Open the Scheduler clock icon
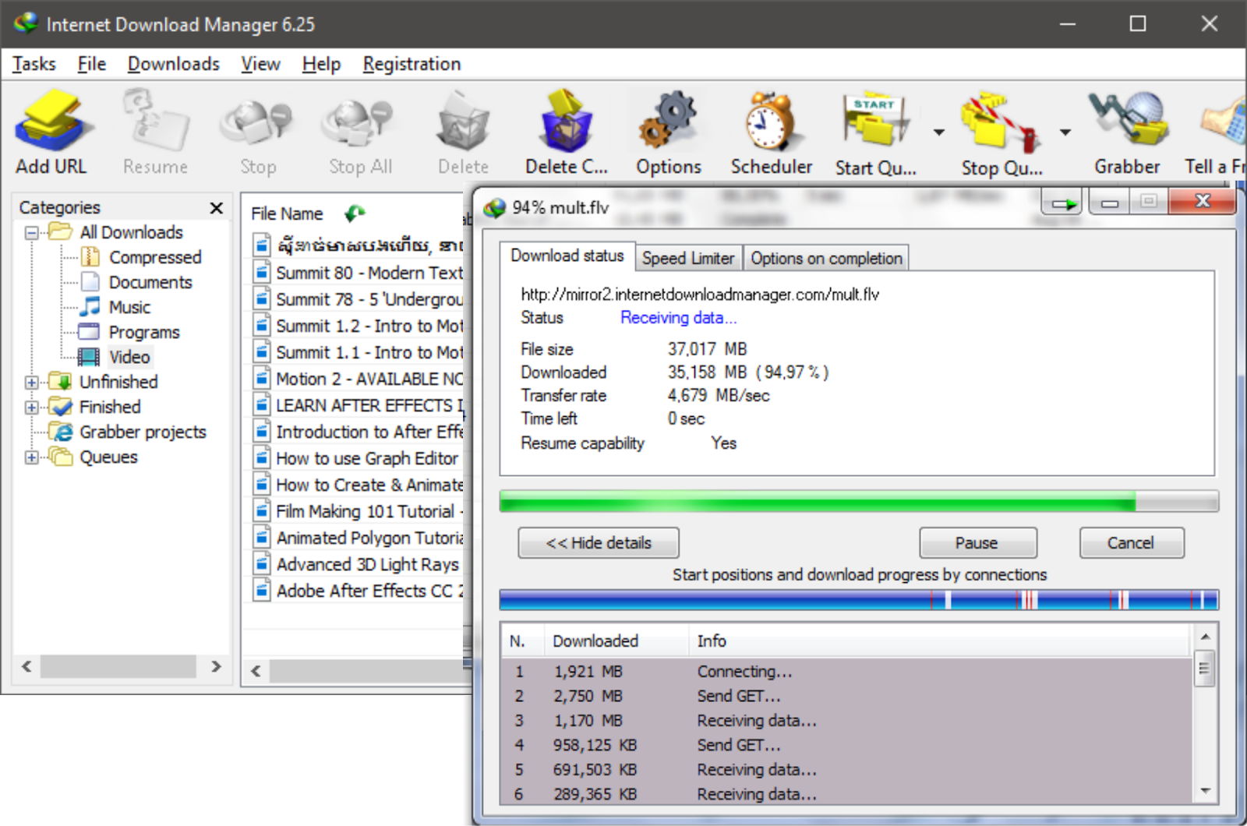1247x826 pixels. (771, 121)
